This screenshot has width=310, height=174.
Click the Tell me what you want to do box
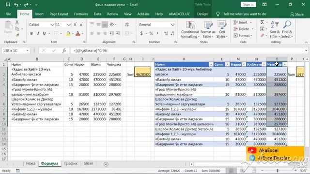(x=245, y=14)
